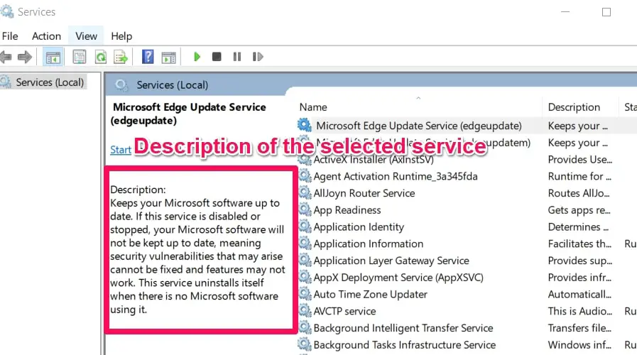Open the View menu

(86, 36)
